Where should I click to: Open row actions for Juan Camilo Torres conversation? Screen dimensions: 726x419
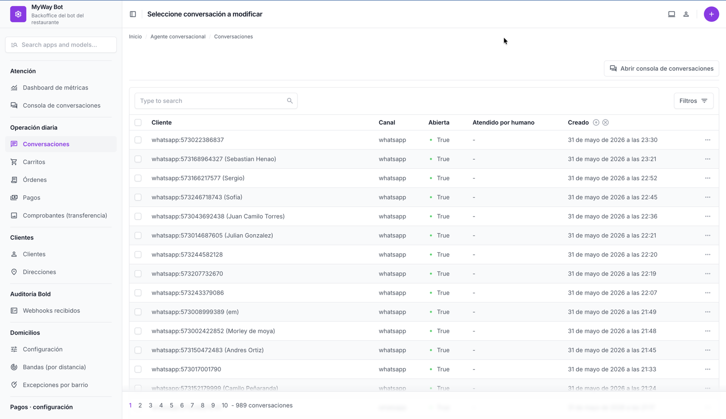(x=707, y=216)
